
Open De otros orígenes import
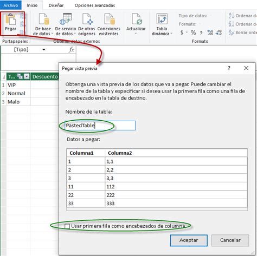pos(87,24)
